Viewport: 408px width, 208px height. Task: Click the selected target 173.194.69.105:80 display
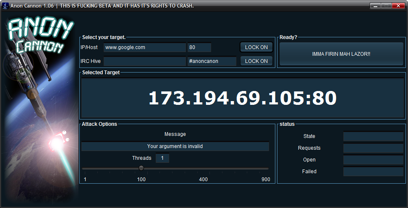(243, 98)
